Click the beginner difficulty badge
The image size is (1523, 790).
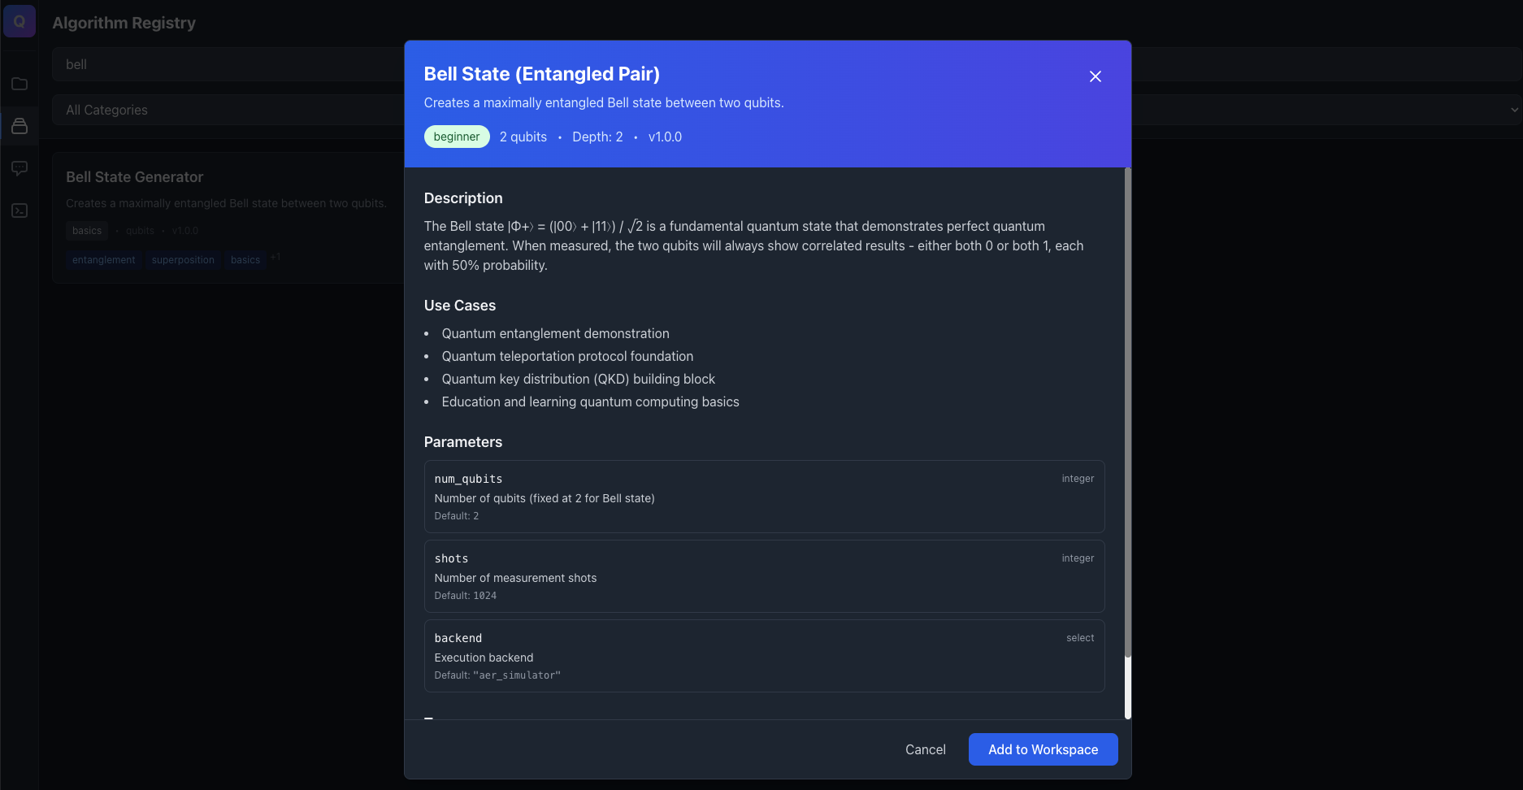(x=456, y=137)
